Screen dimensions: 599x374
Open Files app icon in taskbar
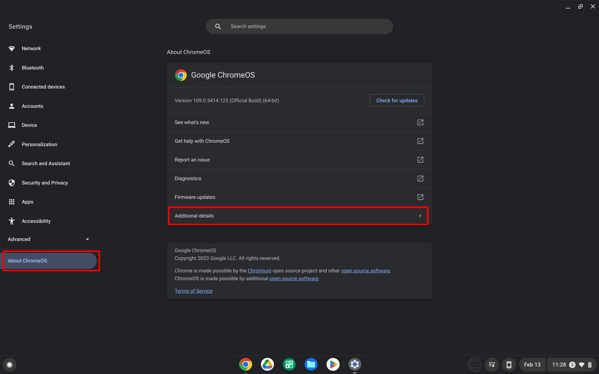point(311,364)
